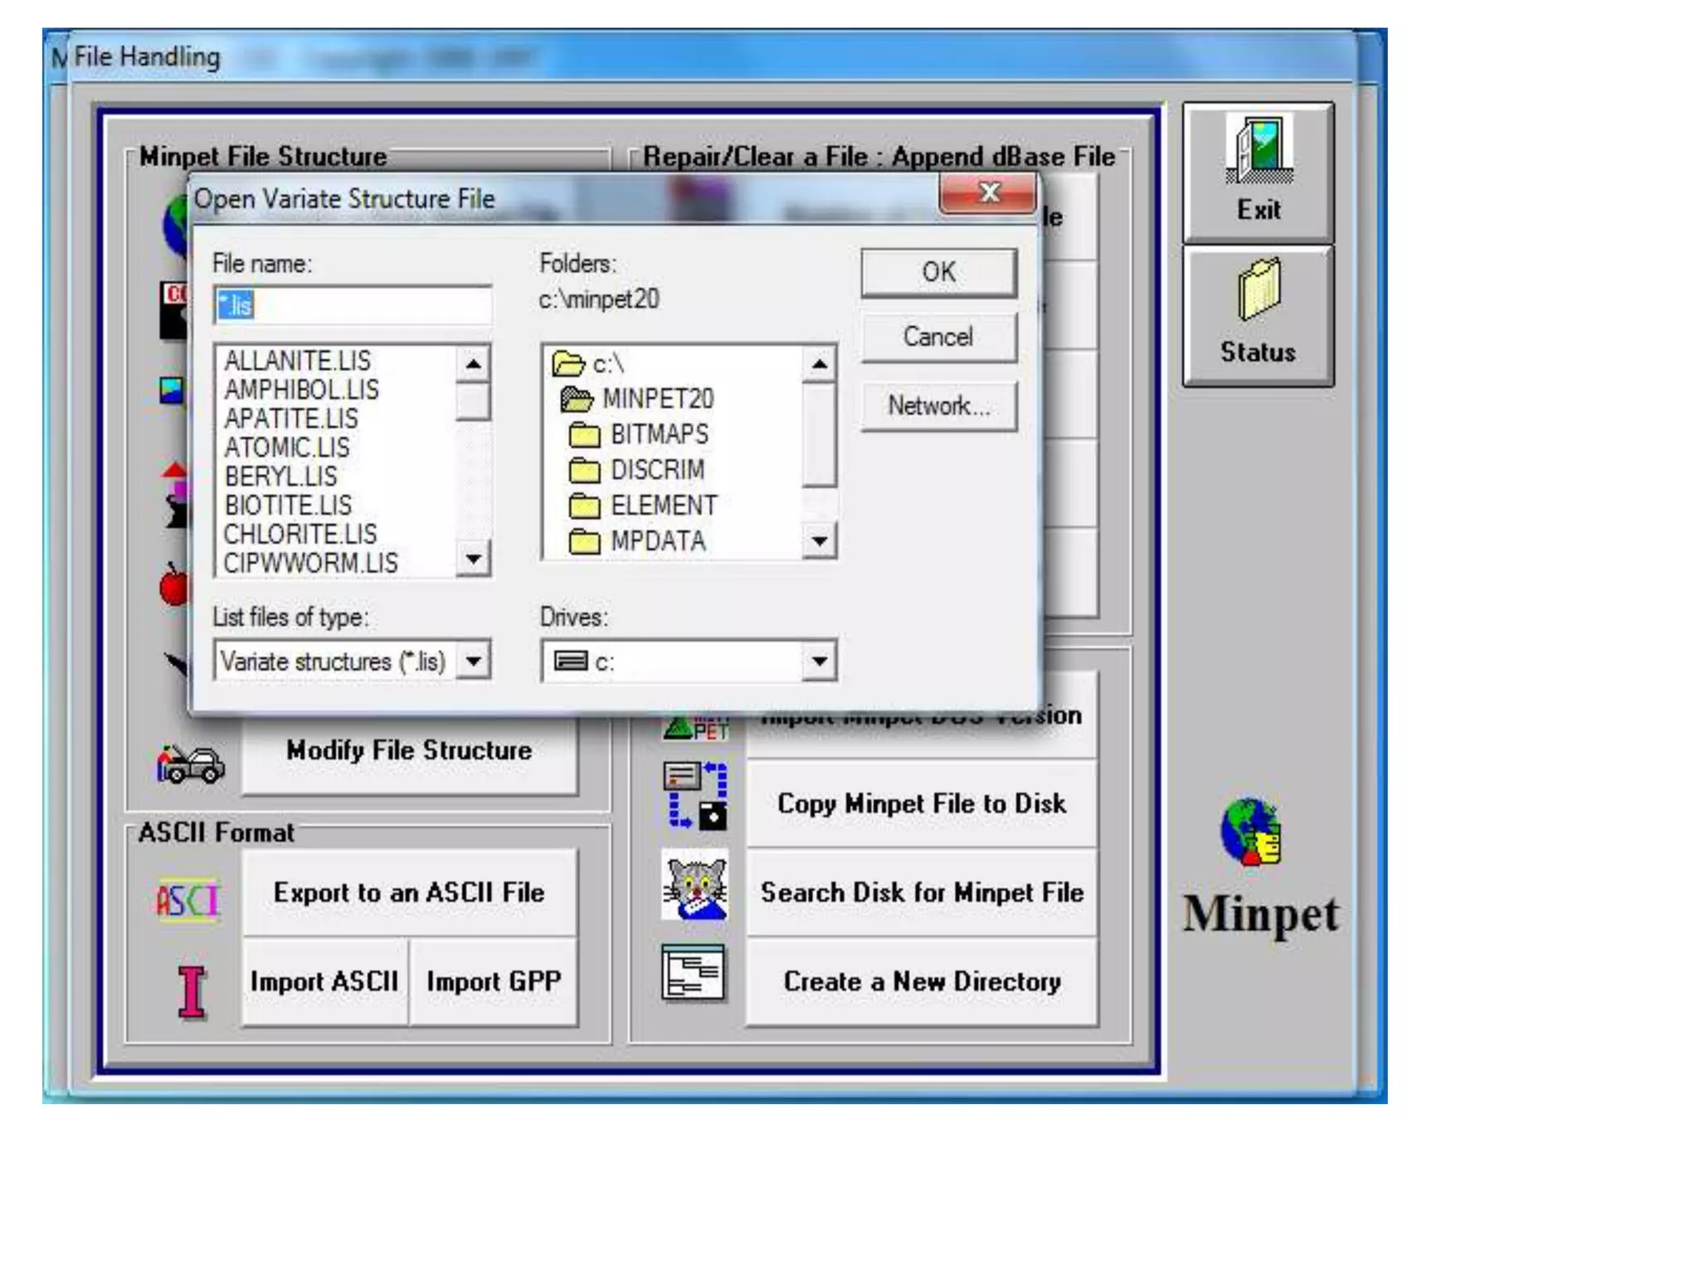Click the Status folder icon

(x=1258, y=289)
